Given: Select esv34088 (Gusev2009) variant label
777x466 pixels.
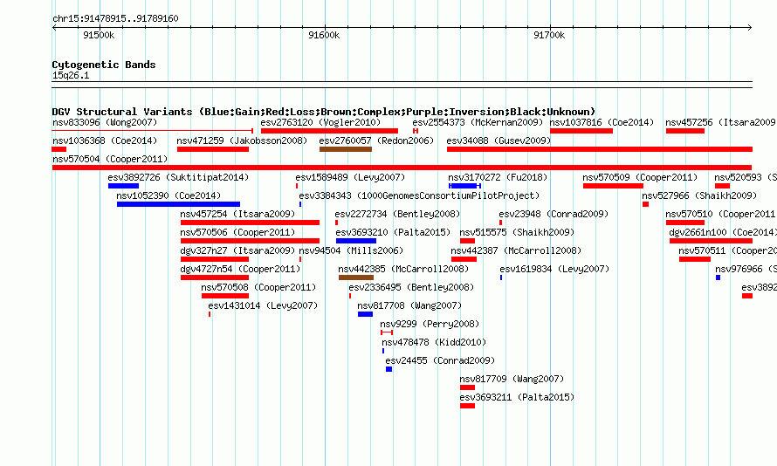Looking at the screenshot, I should pyautogui.click(x=499, y=140).
